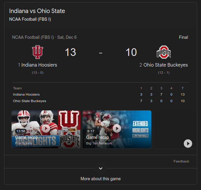Screen dimensions: 201x190
Task: Click Indiana Hoosiers row in score table
Action: point(26,94)
